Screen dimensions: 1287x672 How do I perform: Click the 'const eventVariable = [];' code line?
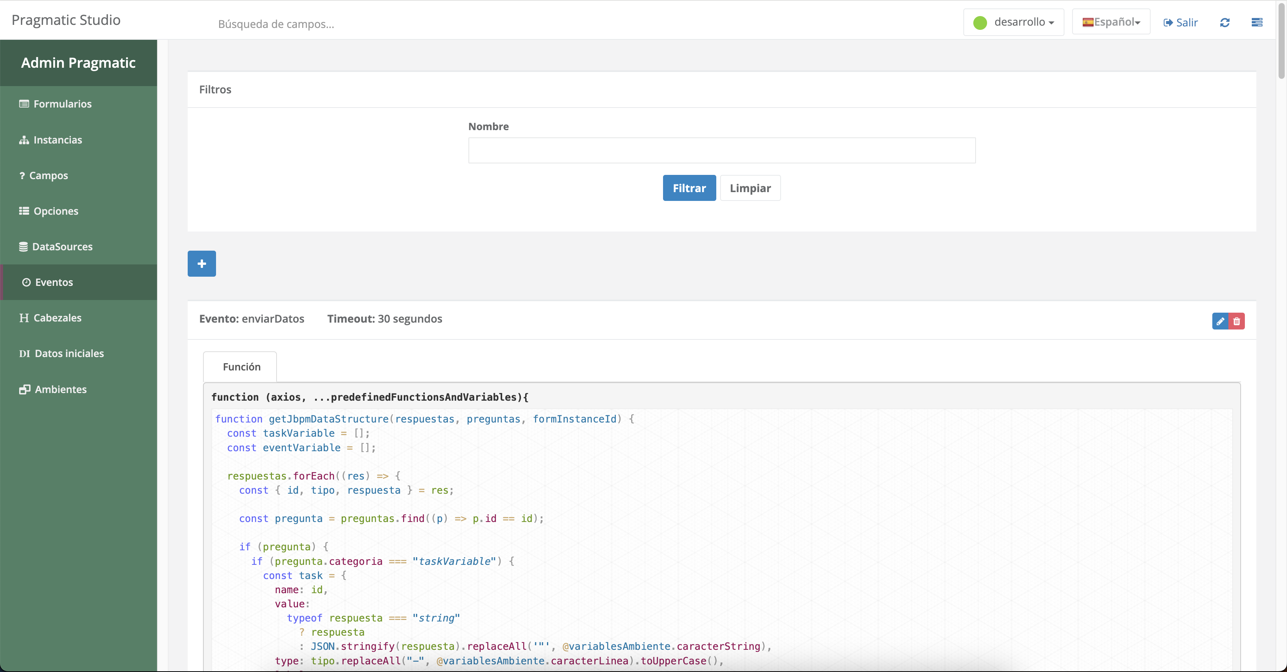[x=302, y=447]
